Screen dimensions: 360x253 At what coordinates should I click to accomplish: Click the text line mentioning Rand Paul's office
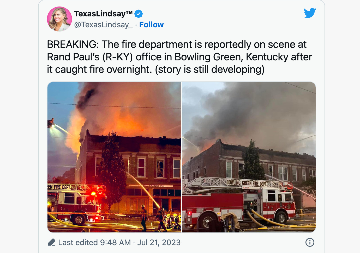[x=179, y=57]
